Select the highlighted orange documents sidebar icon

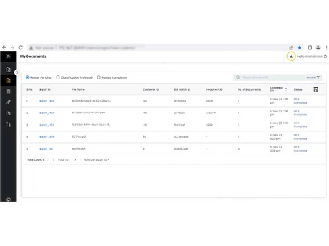(9, 81)
